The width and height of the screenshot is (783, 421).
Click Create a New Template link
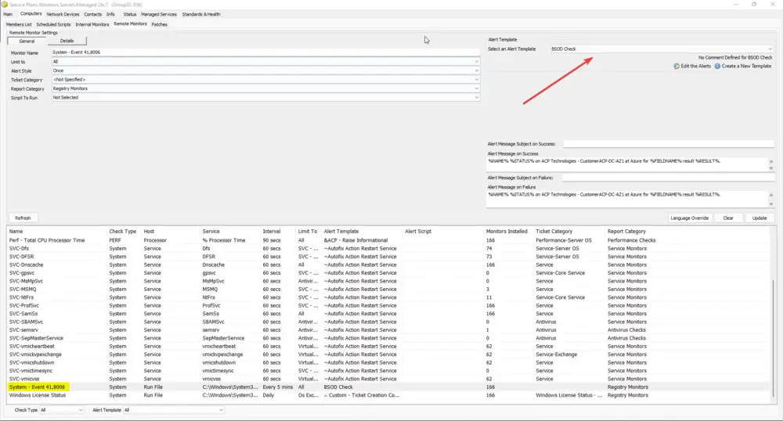[746, 66]
